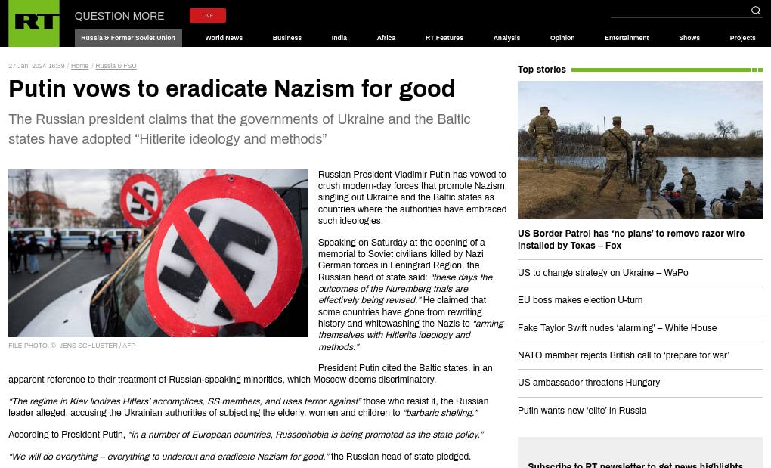Click the red LIVE button
771x468 pixels.
pos(208,15)
